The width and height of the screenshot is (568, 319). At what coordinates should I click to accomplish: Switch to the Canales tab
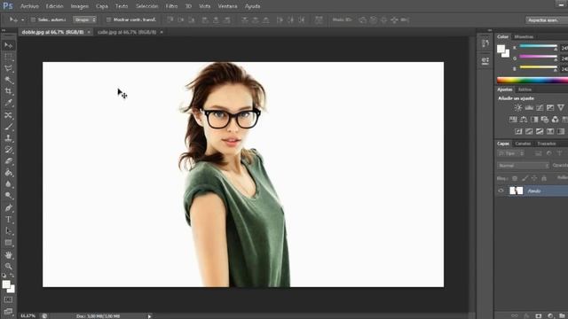click(523, 144)
